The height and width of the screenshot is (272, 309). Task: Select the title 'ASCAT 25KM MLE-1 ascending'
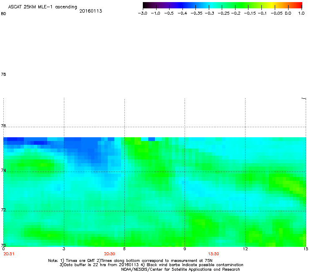point(43,7)
